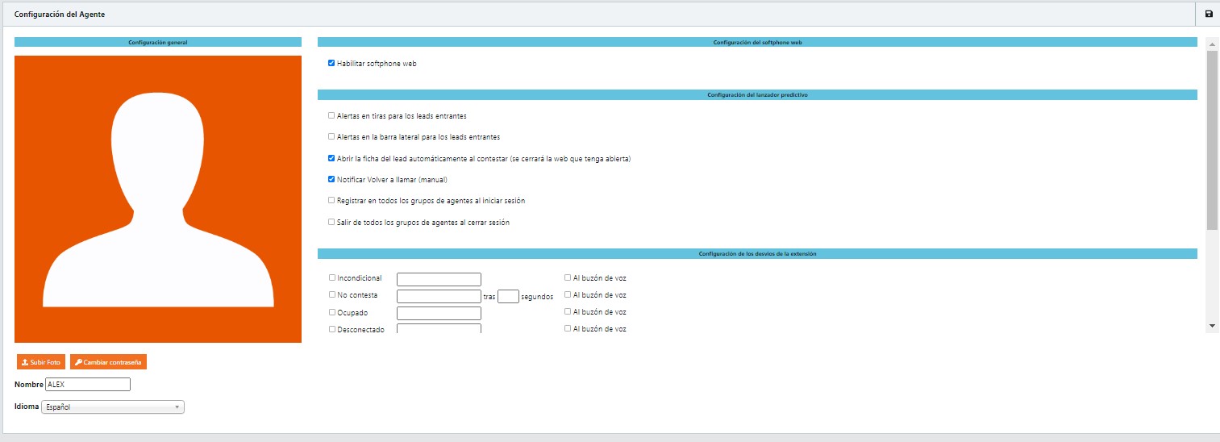Disable the Habilitar softphone web checkbox
Viewport: 1220px width, 442px height.
coord(331,63)
